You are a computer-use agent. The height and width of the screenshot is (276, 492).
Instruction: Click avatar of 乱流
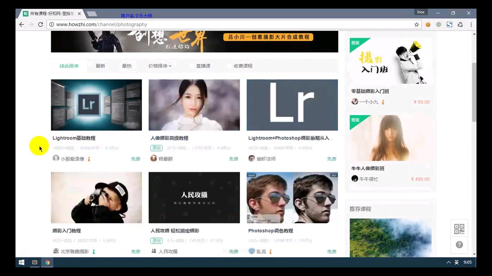point(252,251)
